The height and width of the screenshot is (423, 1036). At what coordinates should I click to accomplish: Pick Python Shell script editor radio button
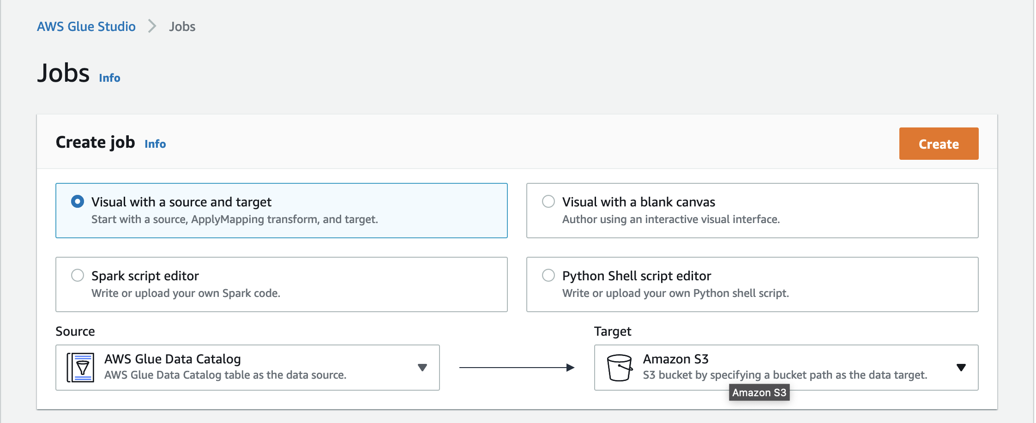point(548,276)
